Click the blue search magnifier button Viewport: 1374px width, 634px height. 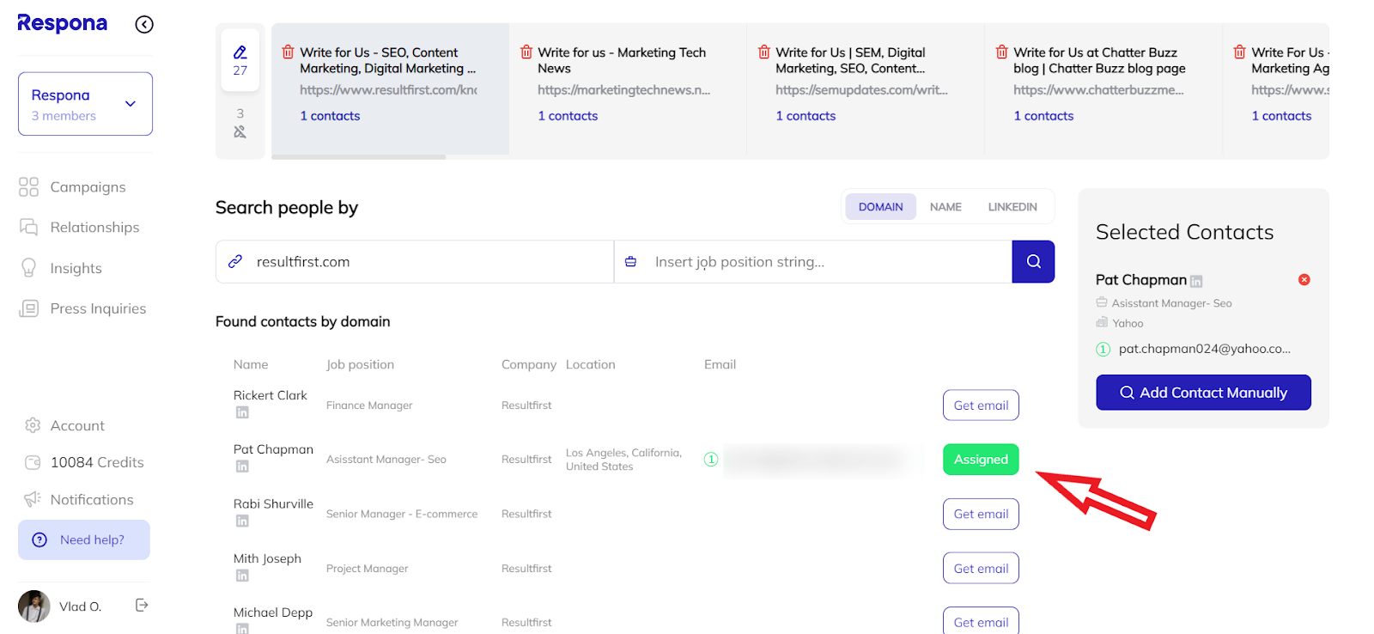coord(1033,262)
